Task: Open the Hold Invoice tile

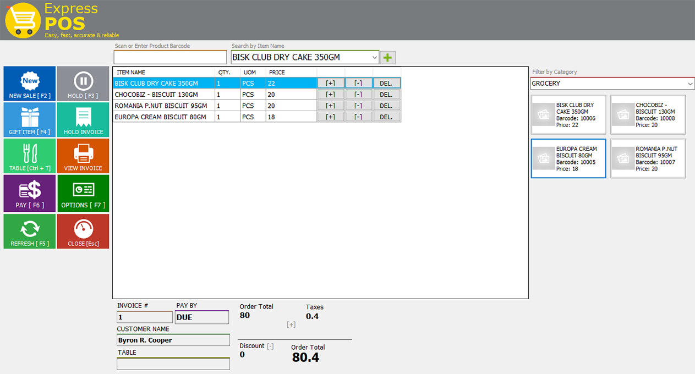Action: coord(83,120)
